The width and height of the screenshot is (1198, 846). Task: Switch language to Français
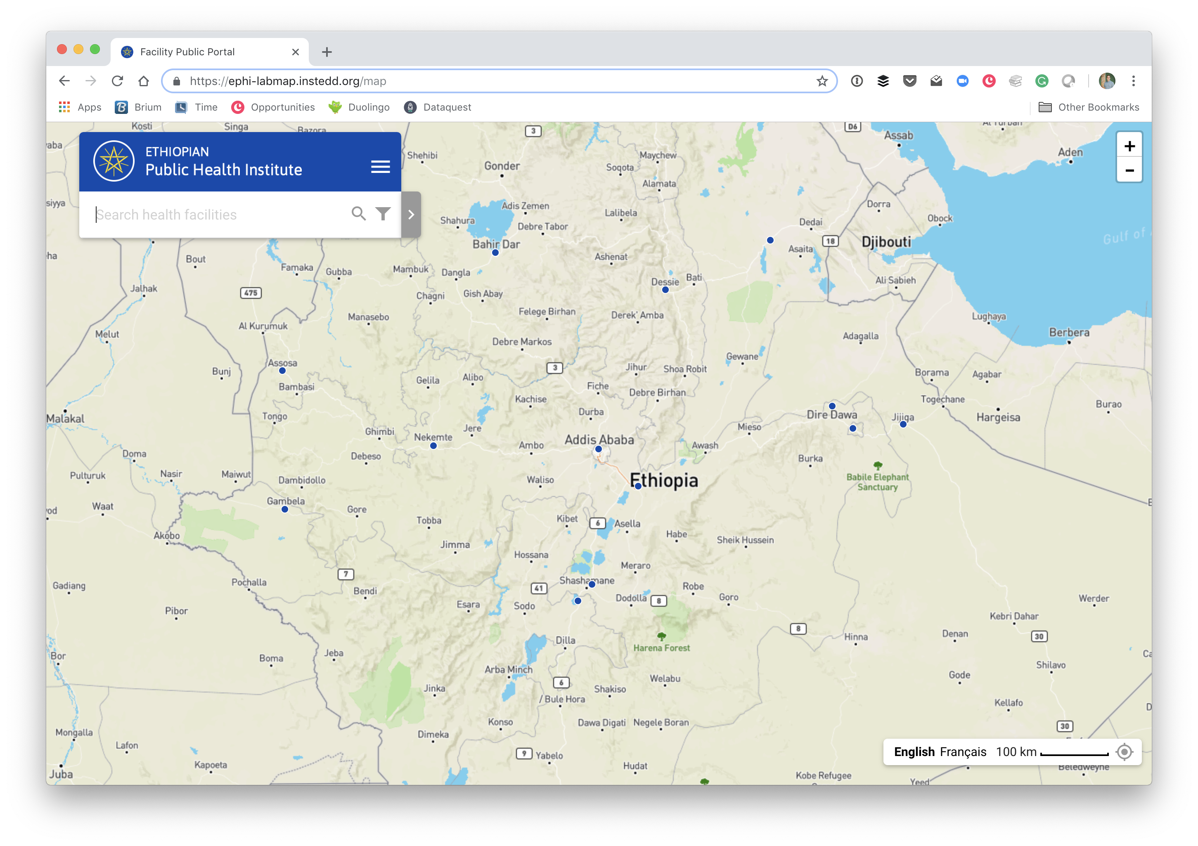tap(963, 751)
